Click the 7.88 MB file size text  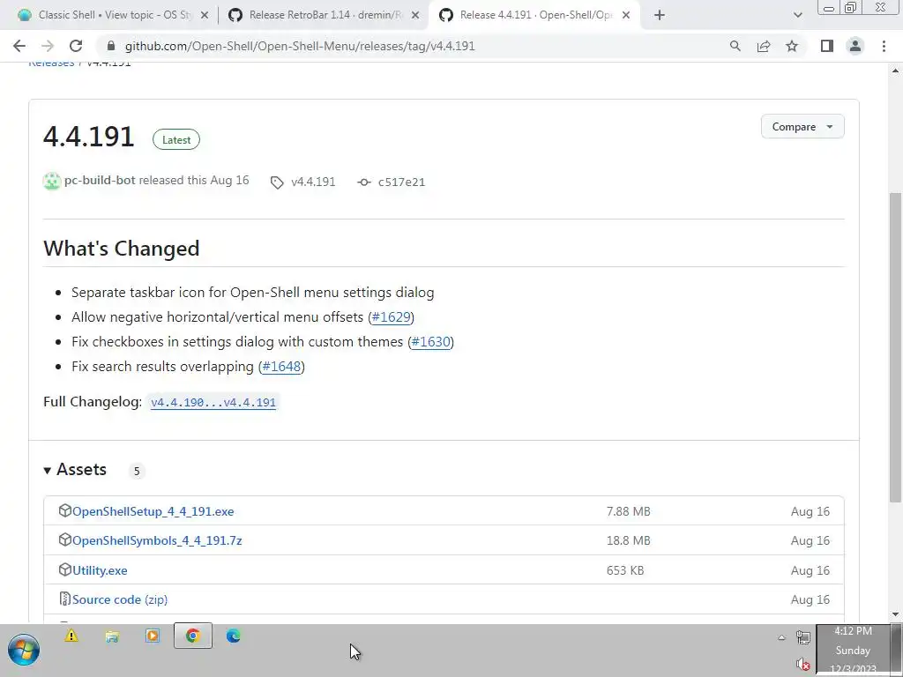point(628,511)
